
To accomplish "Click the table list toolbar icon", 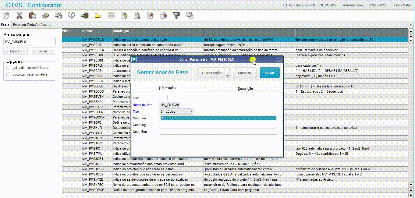I will click(111, 15).
